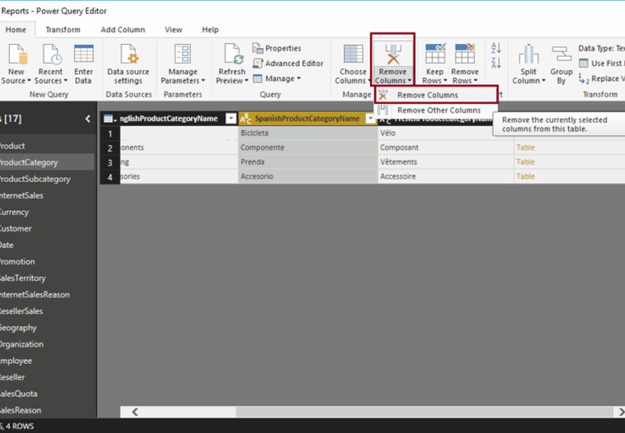The height and width of the screenshot is (433, 625).
Task: Select the Geography query
Action: pos(47,328)
